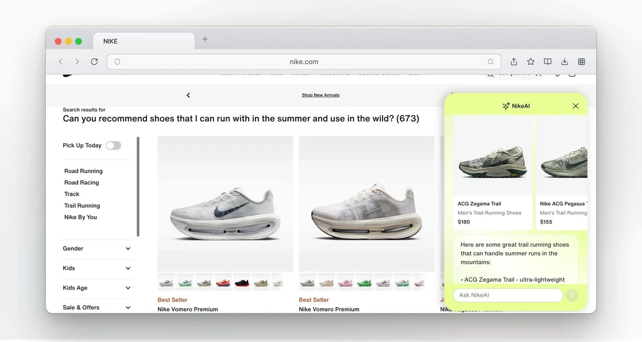Open the tab overview grid icon
Image resolution: width=642 pixels, height=342 pixels.
[581, 61]
